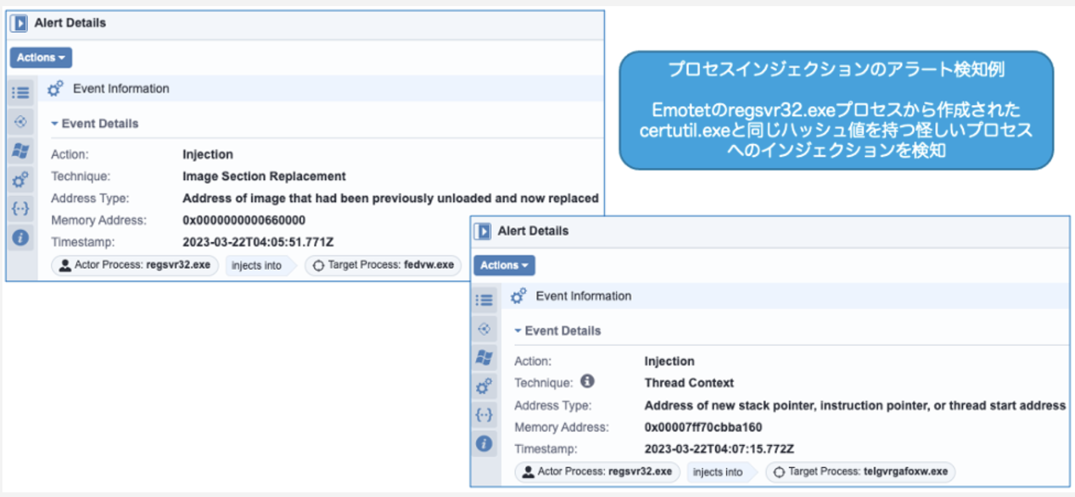Select memory address 0x00007ff70cbba160
The height and width of the screenshot is (497, 1075).
[x=703, y=427]
